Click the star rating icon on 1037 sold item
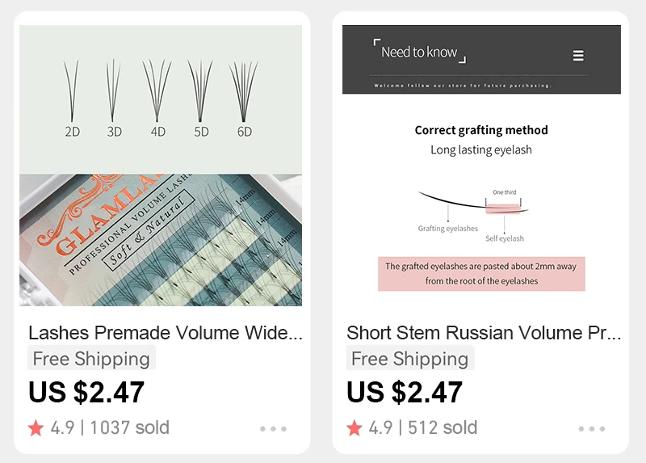Viewport: 646px width, 463px height. click(x=36, y=428)
